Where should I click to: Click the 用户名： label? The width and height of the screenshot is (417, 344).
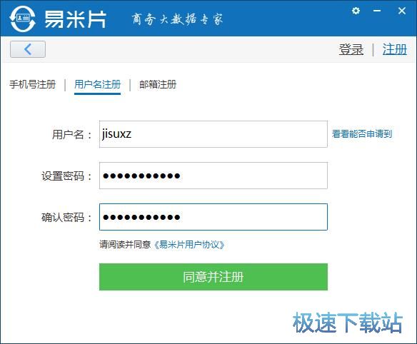pos(72,134)
